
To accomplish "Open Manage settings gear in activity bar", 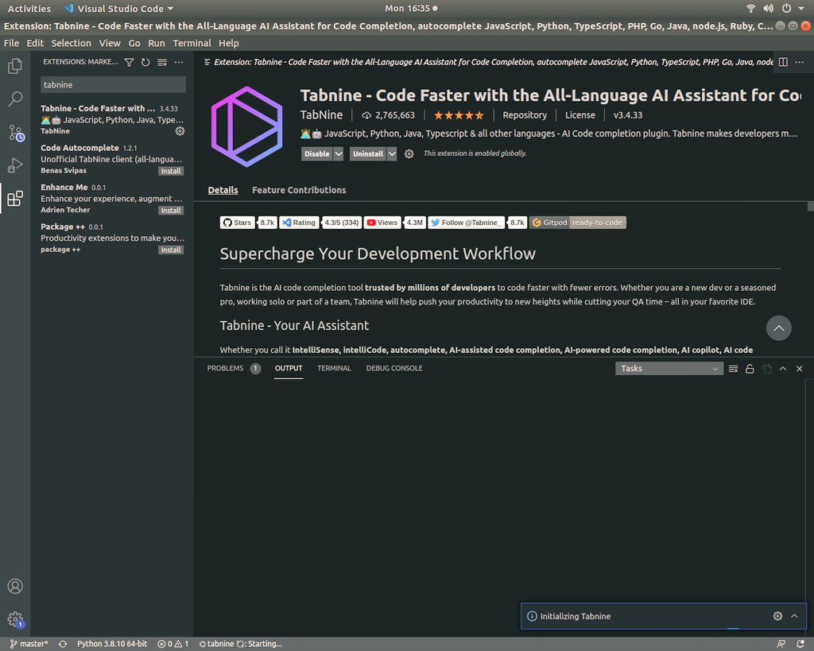I will (14, 618).
